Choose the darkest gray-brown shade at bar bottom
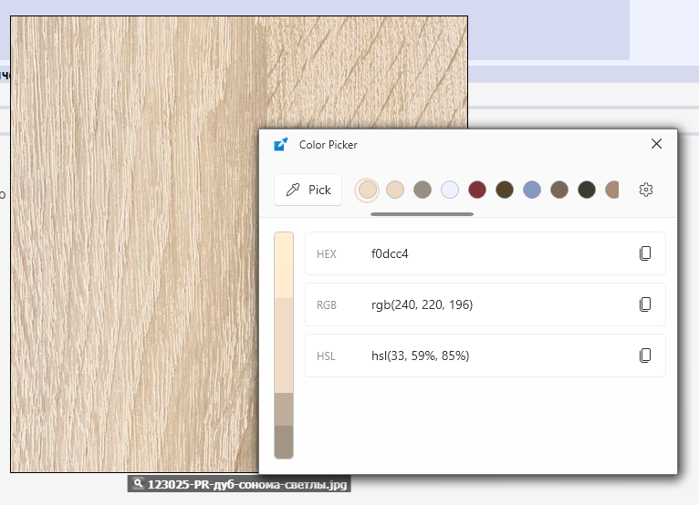This screenshot has width=699, height=505. (x=284, y=442)
